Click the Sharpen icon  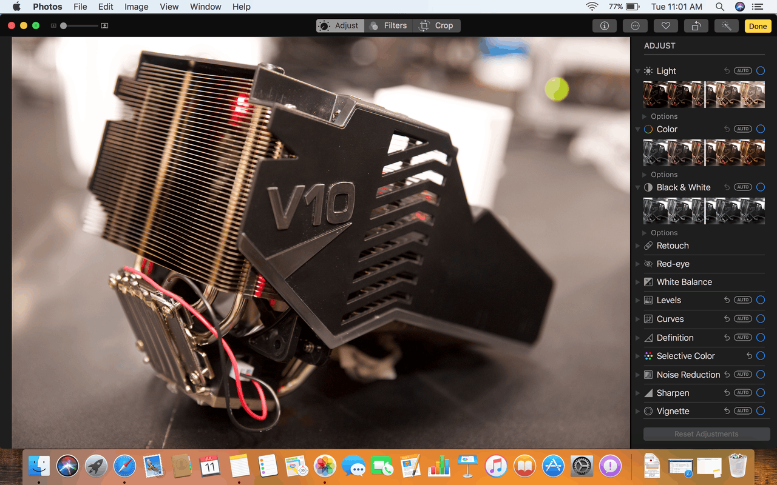click(648, 393)
